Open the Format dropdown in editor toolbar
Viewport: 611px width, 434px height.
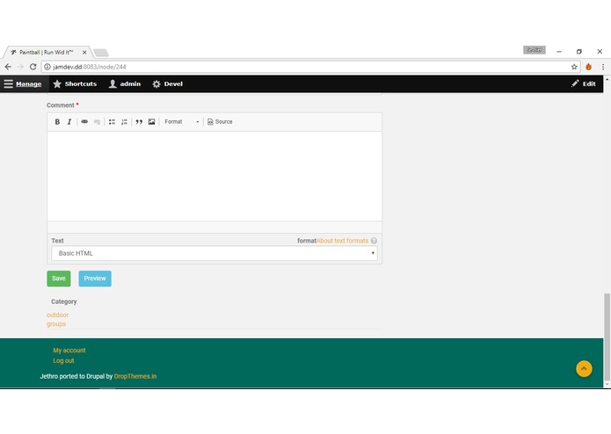[x=182, y=122]
